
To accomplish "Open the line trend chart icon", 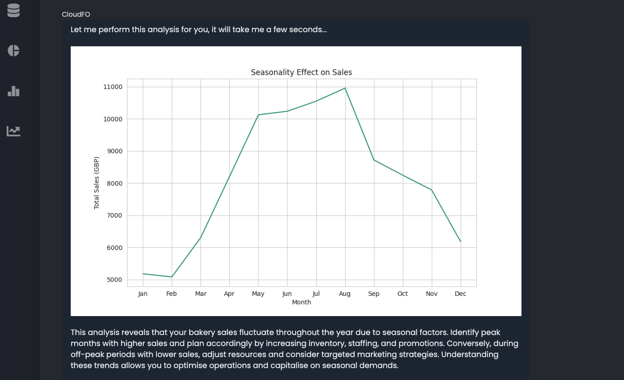I will click(14, 131).
